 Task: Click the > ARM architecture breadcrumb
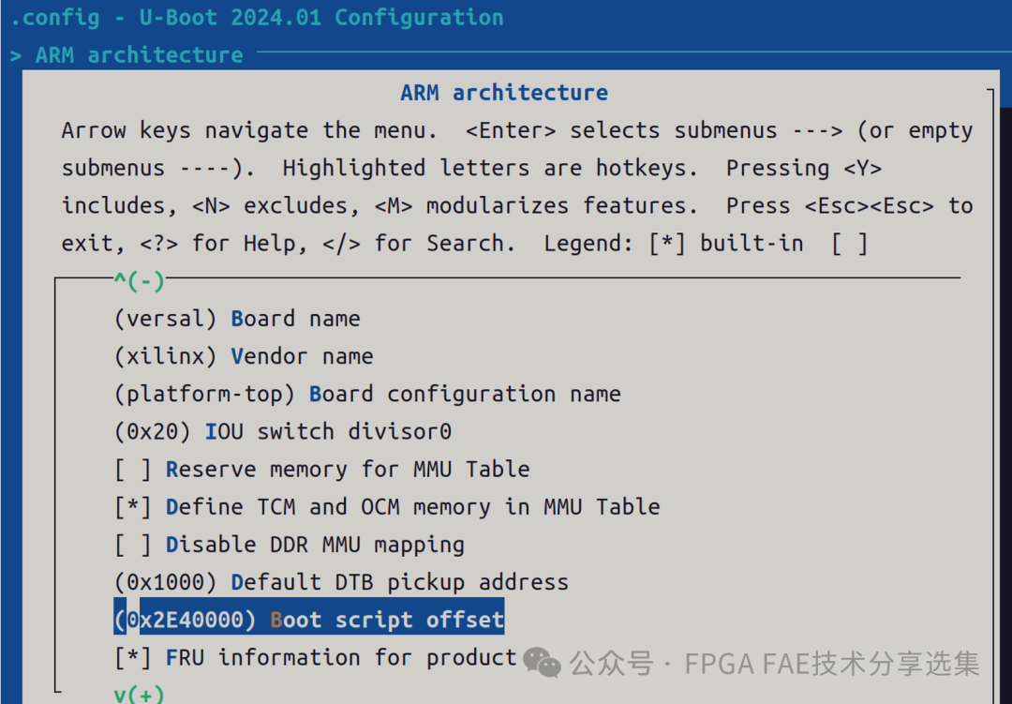point(127,55)
